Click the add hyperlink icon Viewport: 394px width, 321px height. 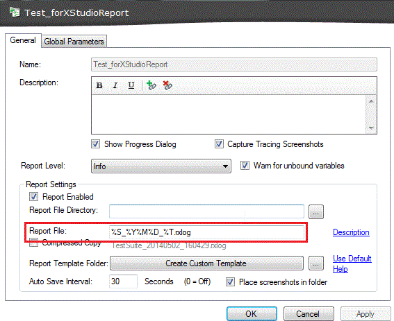click(151, 85)
